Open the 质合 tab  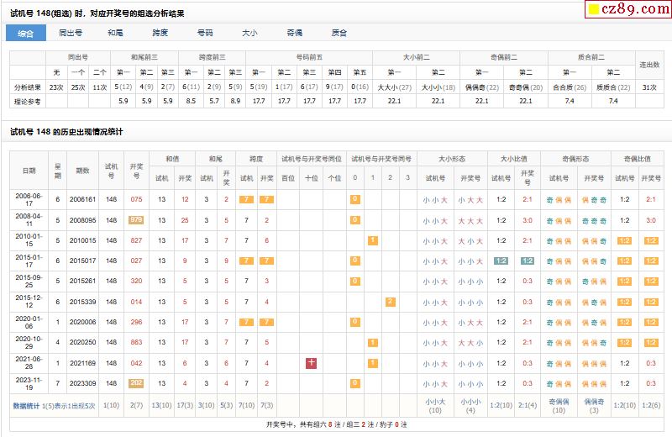(339, 33)
